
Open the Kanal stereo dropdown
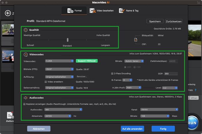point(159,109)
